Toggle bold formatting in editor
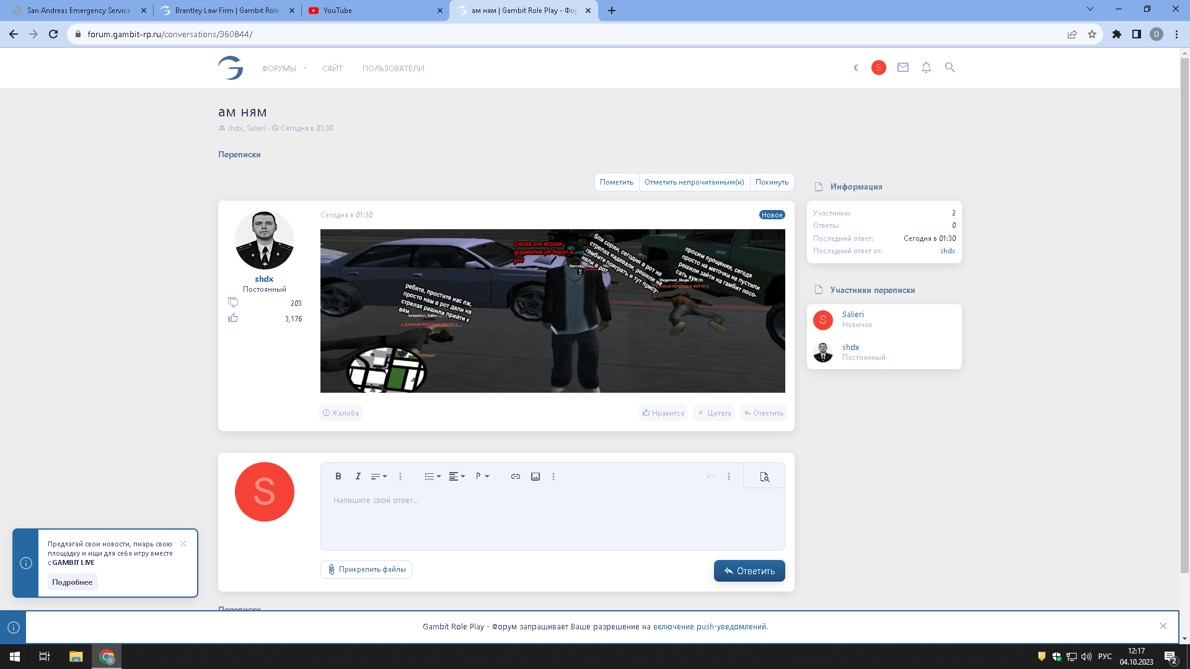Screen dimensions: 1190x669 coord(338,476)
